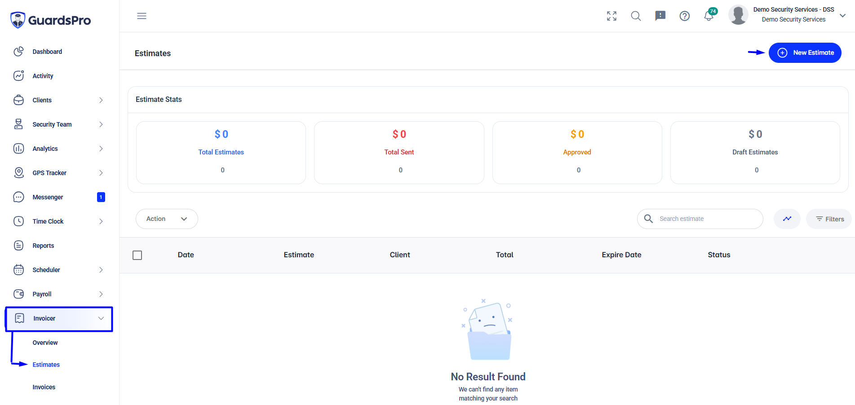The image size is (855, 405).
Task: Click the Messenger chat bubble icon
Action: coord(18,197)
